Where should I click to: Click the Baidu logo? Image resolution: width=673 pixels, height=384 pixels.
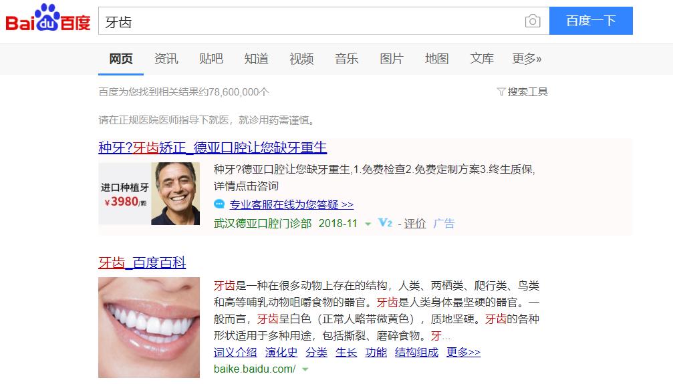(47, 18)
